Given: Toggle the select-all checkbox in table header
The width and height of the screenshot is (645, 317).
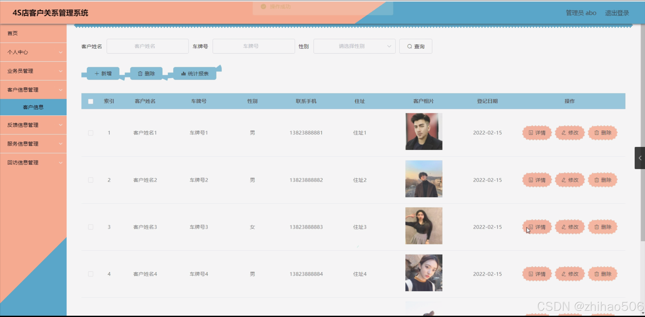Looking at the screenshot, I should pos(91,101).
